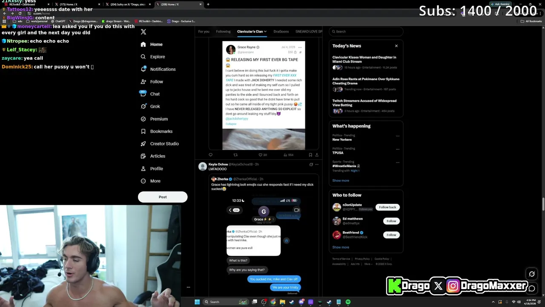Open a new browser tab
The image size is (545, 307).
(x=208, y=4)
